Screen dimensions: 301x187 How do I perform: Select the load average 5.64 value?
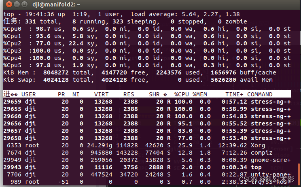point(189,14)
